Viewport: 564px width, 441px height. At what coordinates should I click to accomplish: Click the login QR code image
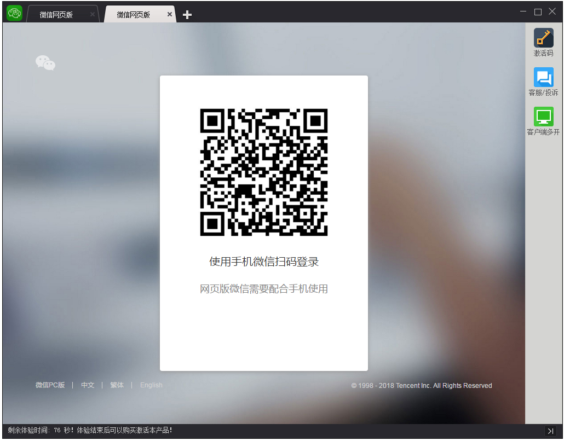coord(263,172)
